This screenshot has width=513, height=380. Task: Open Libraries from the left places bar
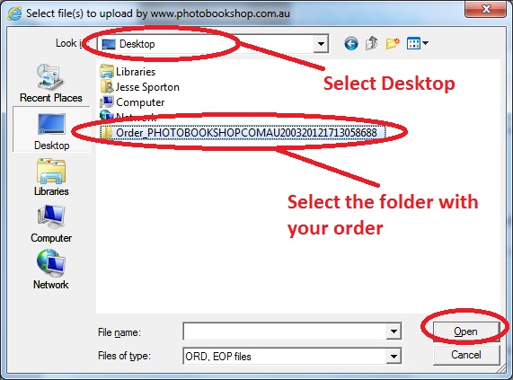pos(51,177)
